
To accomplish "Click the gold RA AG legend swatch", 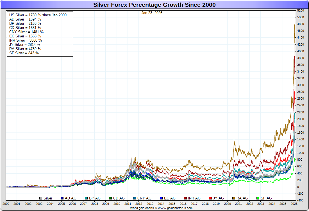I will 234,198.
